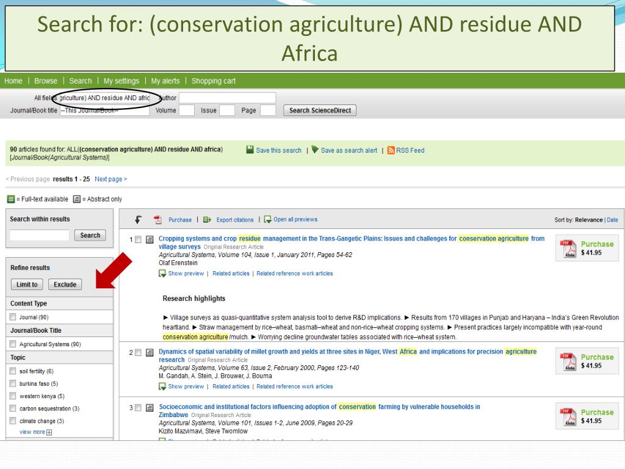
Task: Click Search button under Search within results
Action: click(x=90, y=235)
